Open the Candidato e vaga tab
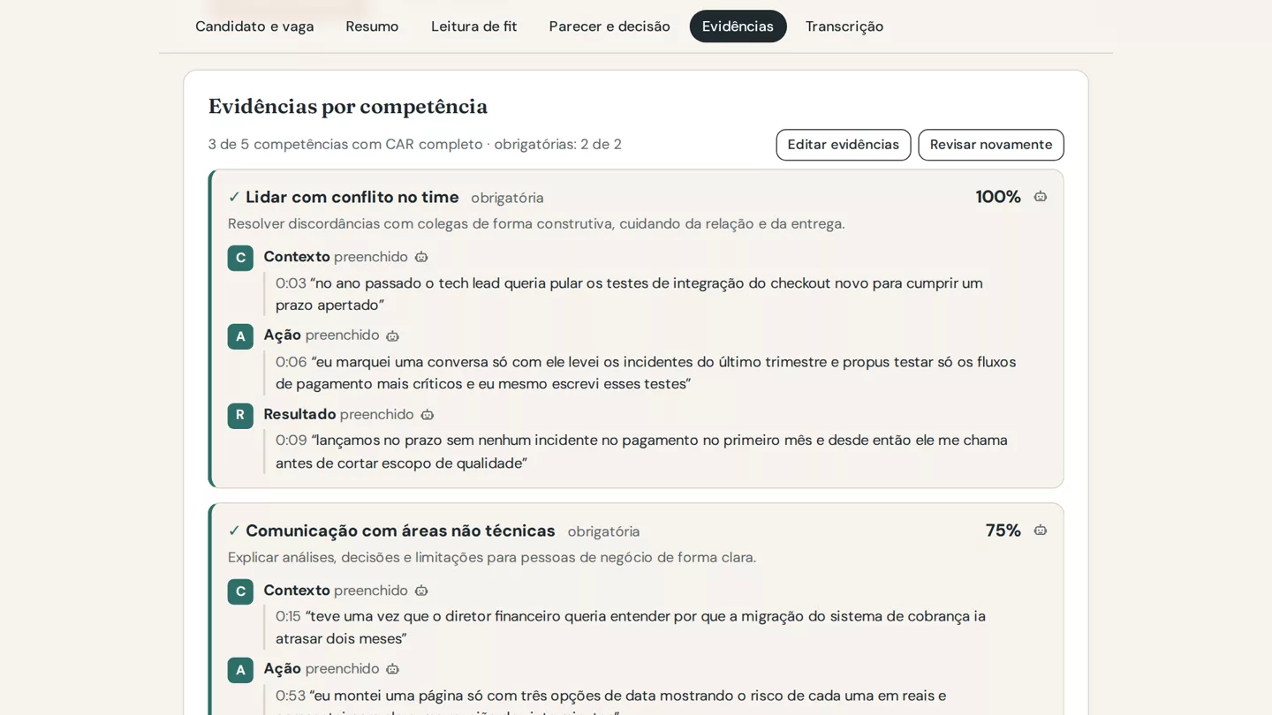This screenshot has height=715, width=1272. point(254,26)
